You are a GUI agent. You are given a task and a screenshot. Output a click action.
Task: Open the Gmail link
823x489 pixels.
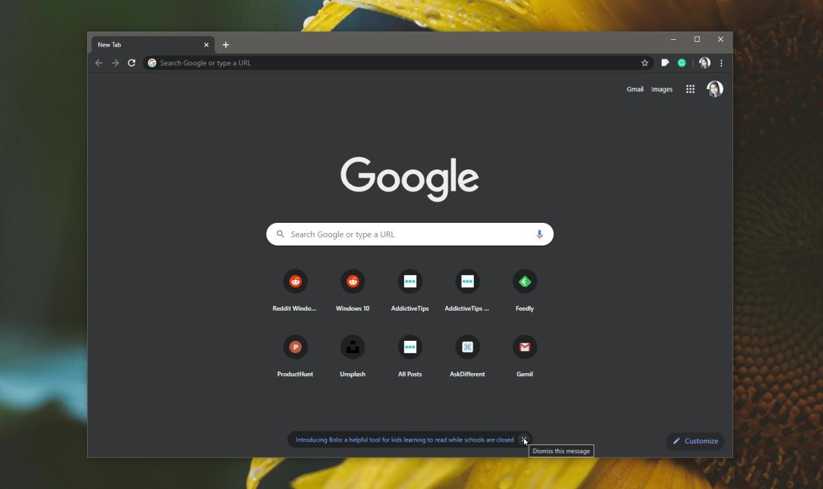[634, 88]
